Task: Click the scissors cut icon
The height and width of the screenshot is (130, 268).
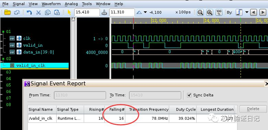Action: pyautogui.click(x=38, y=12)
